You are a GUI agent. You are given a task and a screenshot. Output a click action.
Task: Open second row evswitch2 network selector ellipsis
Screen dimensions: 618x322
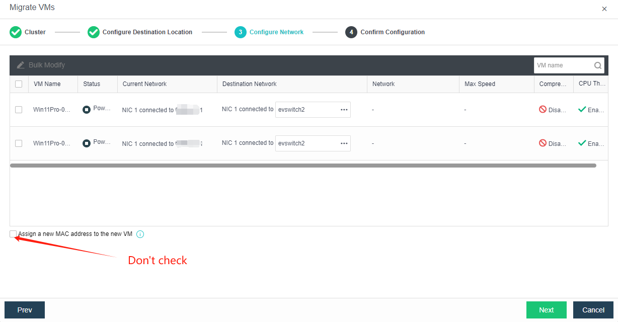pos(344,143)
